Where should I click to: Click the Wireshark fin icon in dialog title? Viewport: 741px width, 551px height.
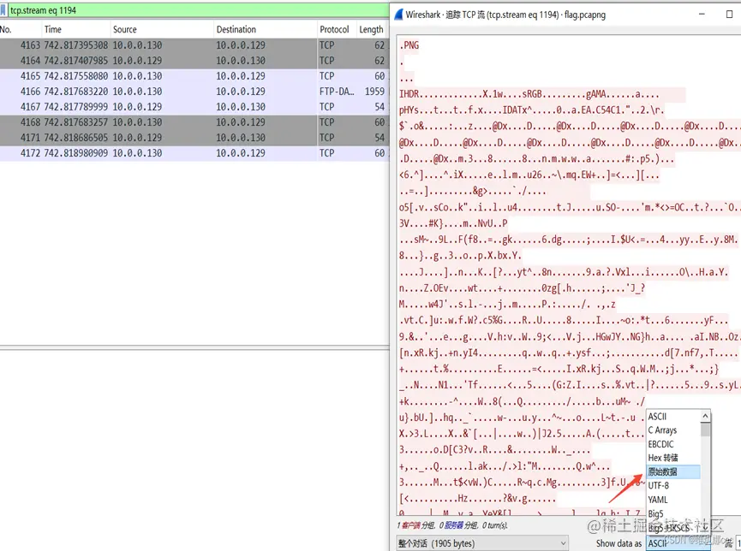coord(398,15)
